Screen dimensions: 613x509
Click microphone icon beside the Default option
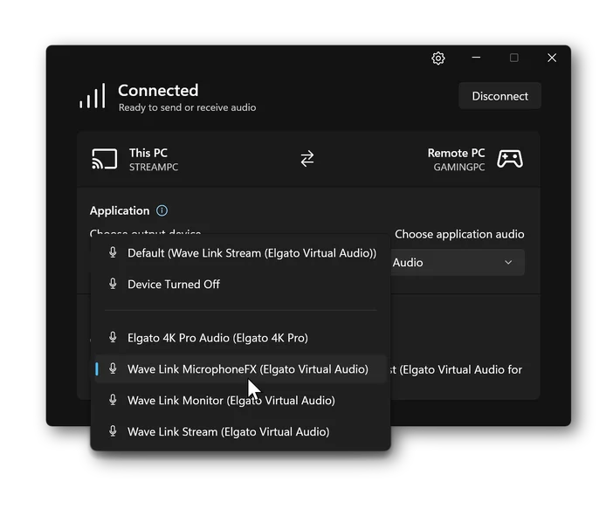[x=113, y=252]
